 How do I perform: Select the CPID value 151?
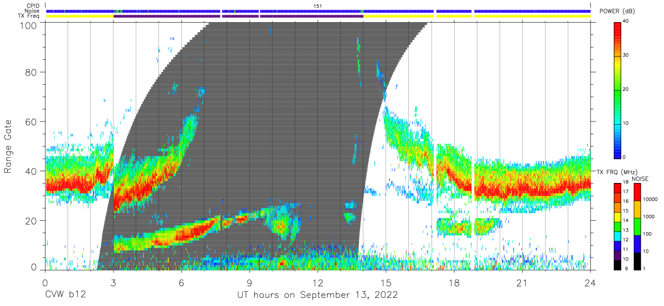click(x=318, y=6)
